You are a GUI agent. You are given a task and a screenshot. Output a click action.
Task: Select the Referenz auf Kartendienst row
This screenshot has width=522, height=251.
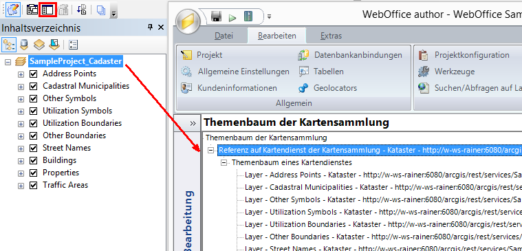(x=370, y=150)
